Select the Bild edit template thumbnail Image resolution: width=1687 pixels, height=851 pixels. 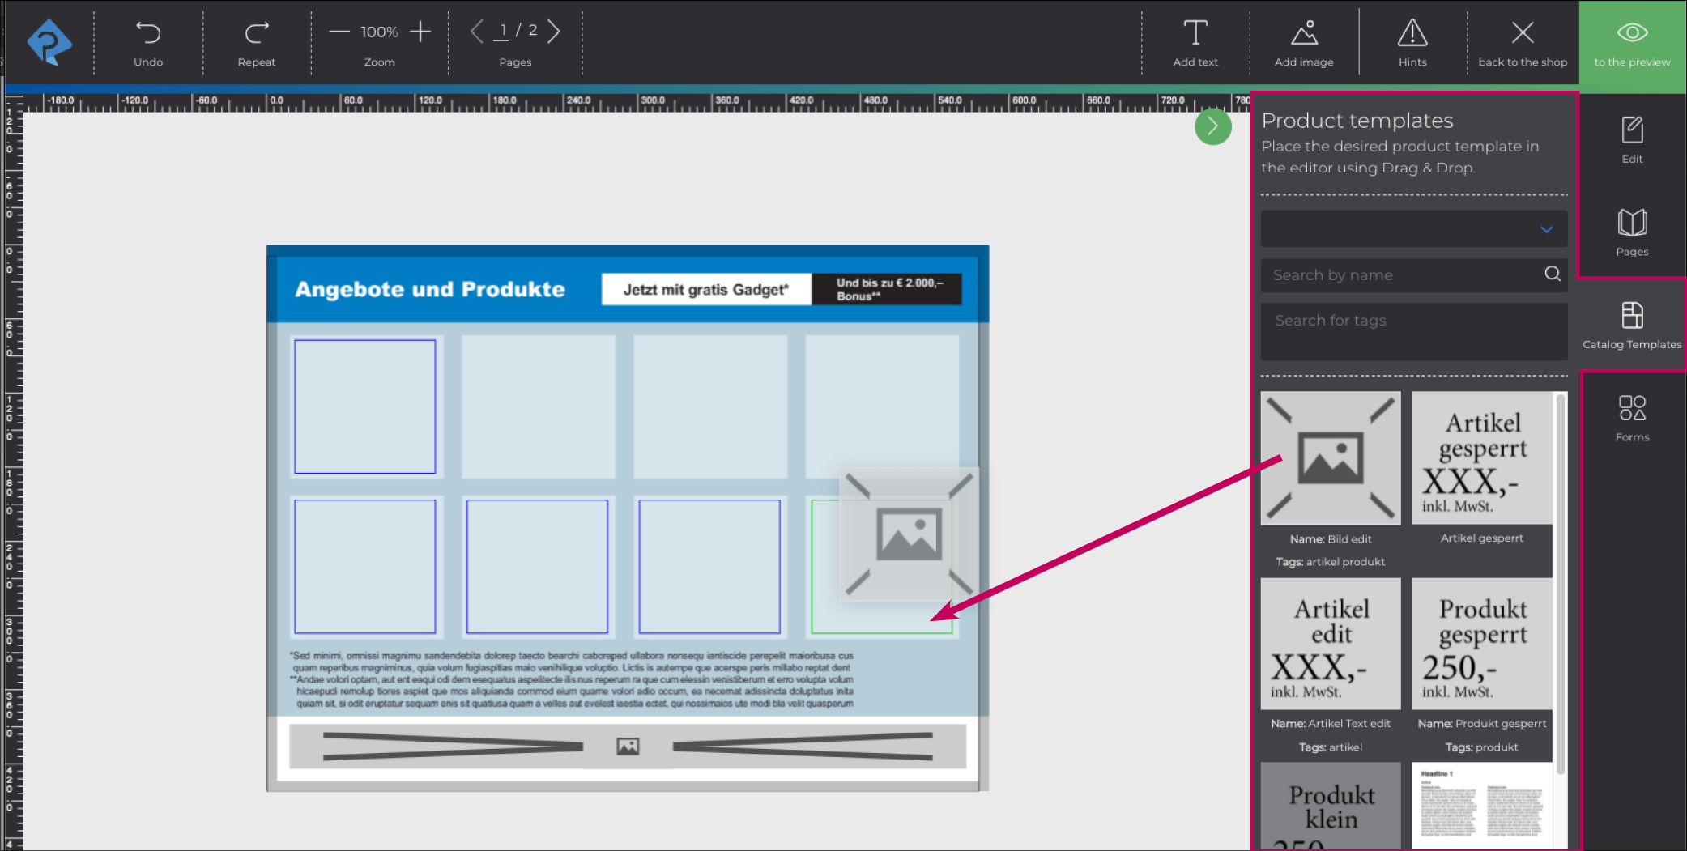(x=1330, y=458)
